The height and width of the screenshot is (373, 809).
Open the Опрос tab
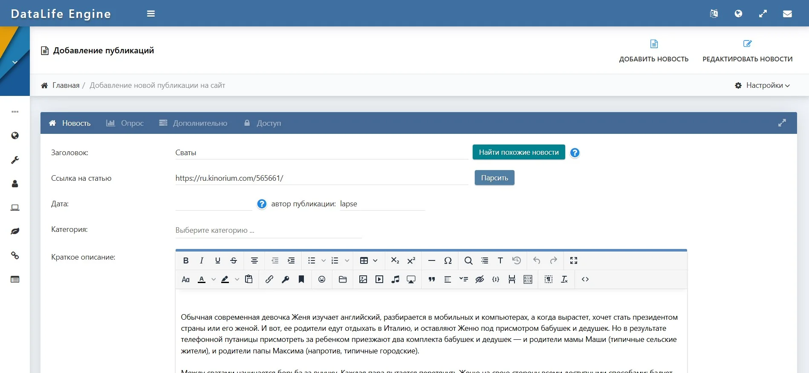point(125,123)
